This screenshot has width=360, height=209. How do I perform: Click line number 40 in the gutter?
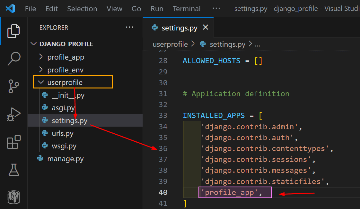tap(163, 192)
